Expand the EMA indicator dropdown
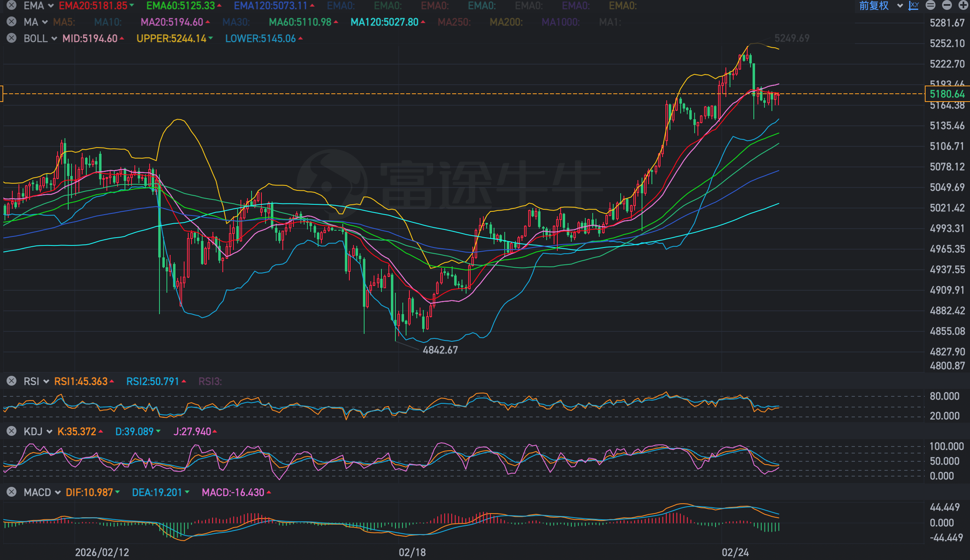Viewport: 970px width, 560px height. (x=51, y=6)
